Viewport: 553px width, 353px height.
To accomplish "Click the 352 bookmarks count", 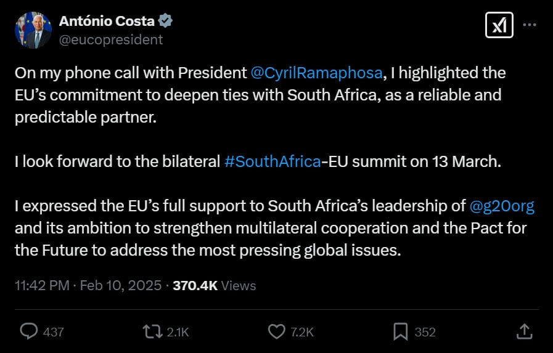I will pyautogui.click(x=425, y=332).
